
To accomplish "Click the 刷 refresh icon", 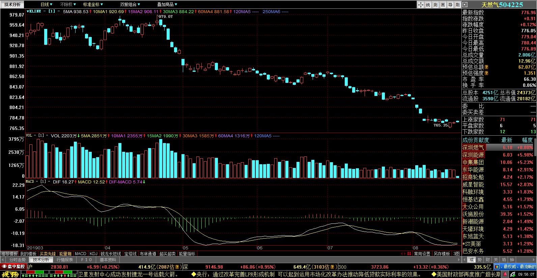I will pyautogui.click(x=458, y=4).
